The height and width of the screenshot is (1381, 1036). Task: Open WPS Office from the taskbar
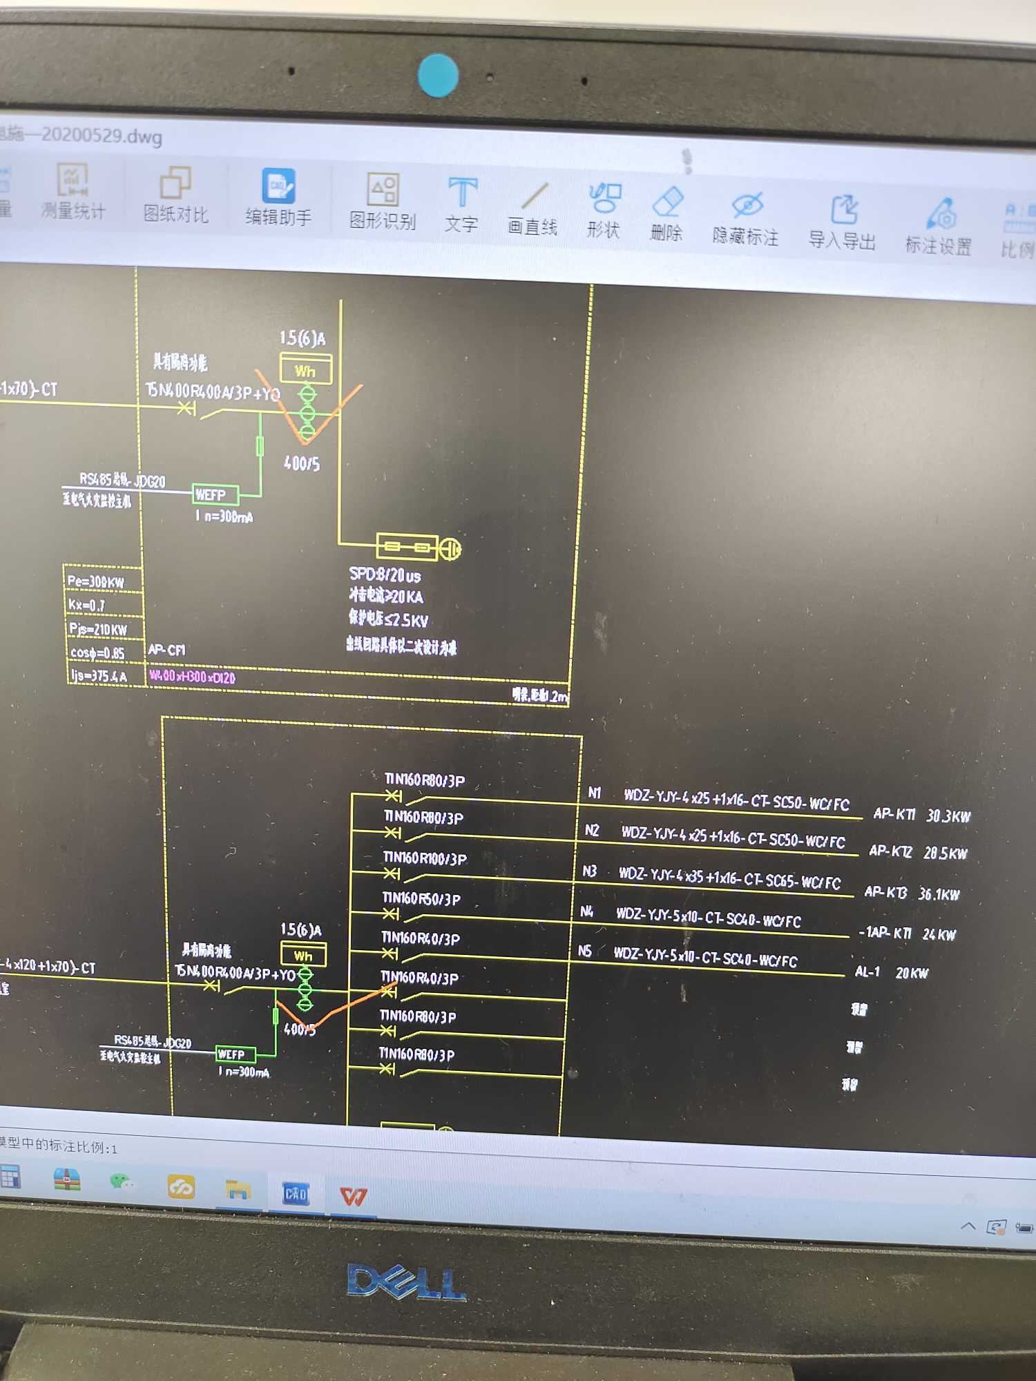(x=353, y=1197)
